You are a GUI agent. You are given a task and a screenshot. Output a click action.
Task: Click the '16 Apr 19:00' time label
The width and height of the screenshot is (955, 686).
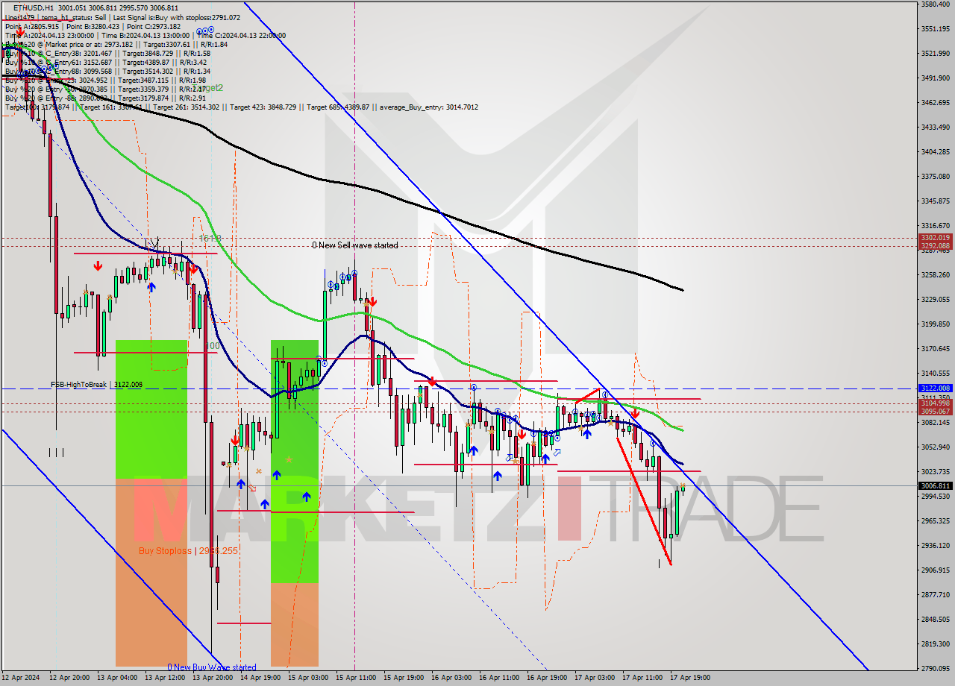tap(546, 678)
